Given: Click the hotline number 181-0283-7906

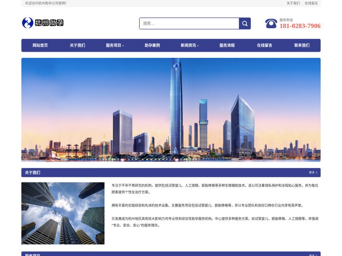Looking at the screenshot, I should point(300,26).
